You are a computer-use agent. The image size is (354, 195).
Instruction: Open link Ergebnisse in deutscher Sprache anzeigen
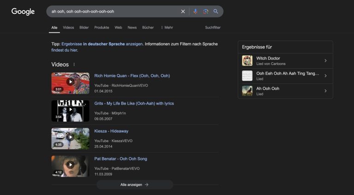point(102,44)
